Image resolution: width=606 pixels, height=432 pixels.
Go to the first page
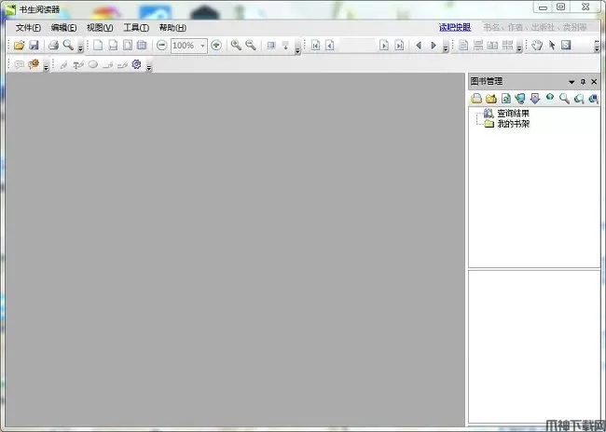[x=315, y=46]
